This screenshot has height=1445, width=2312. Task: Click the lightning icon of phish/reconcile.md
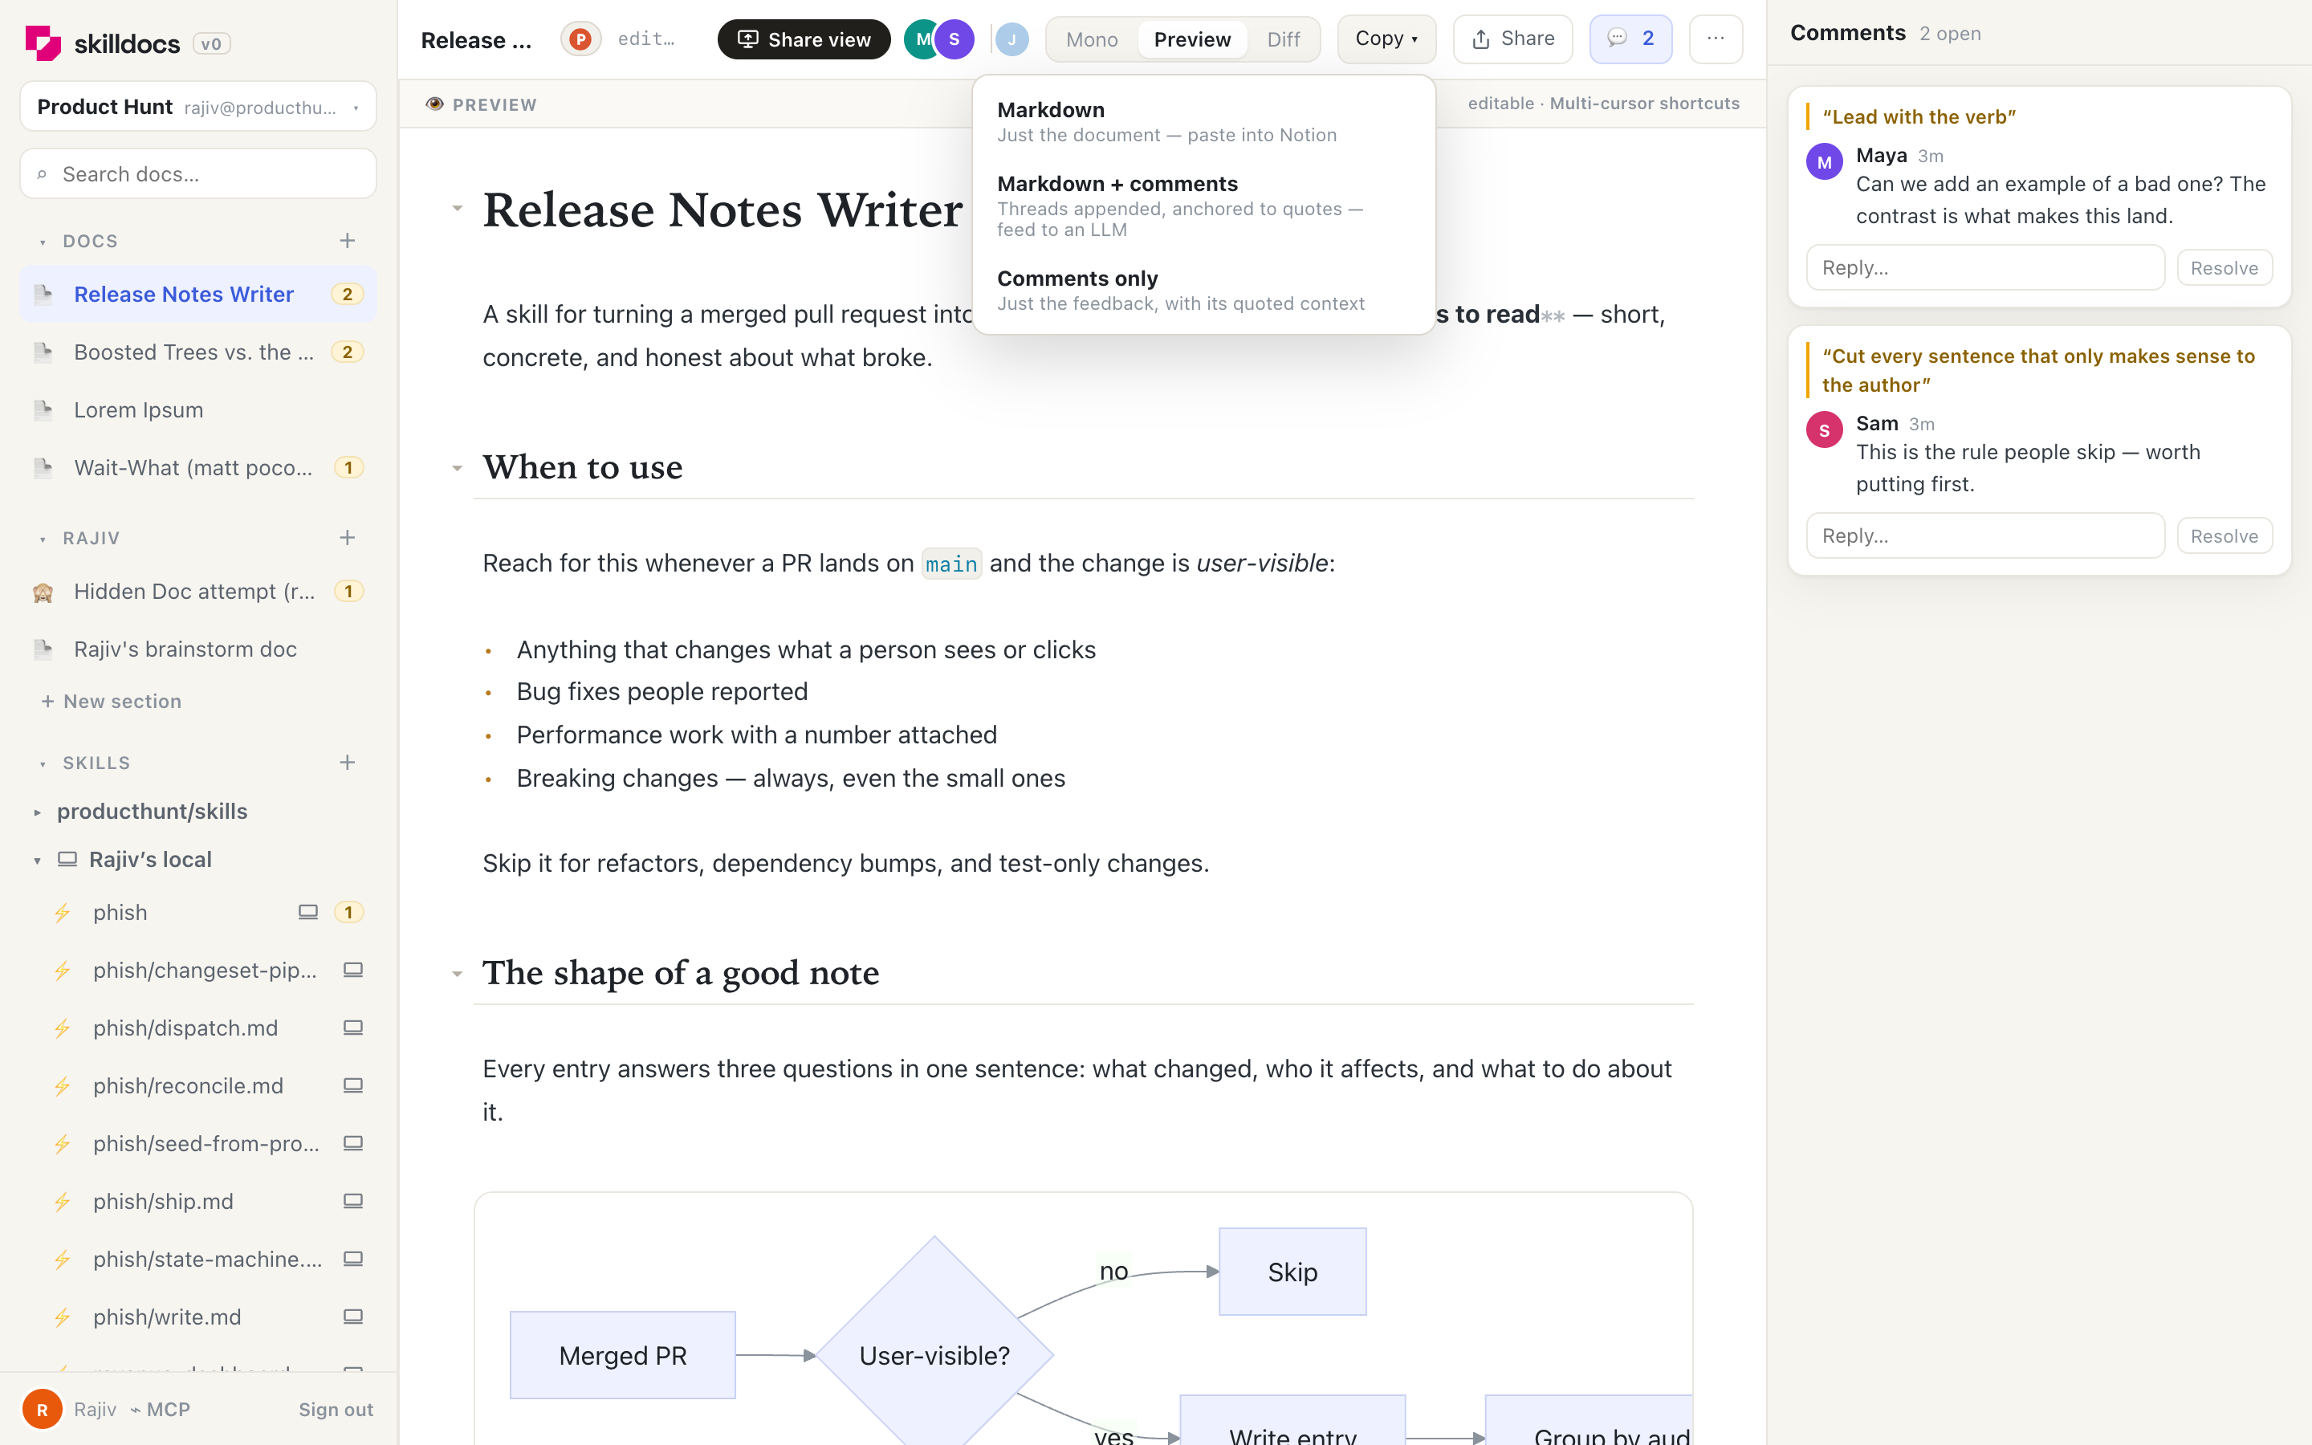[x=62, y=1087]
